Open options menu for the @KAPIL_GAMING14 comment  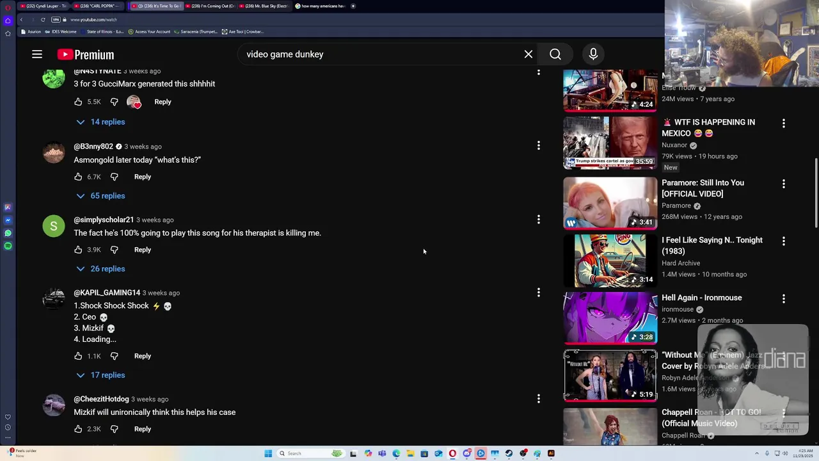coord(539,293)
